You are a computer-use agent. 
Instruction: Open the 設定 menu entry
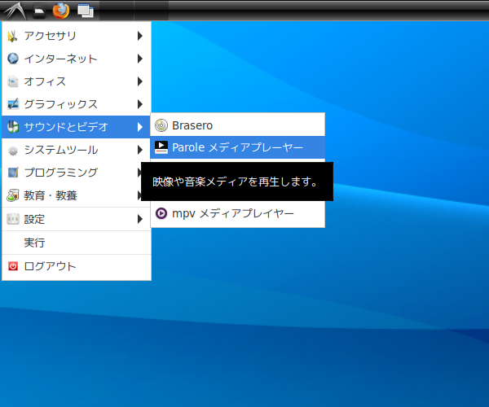pyautogui.click(x=77, y=219)
